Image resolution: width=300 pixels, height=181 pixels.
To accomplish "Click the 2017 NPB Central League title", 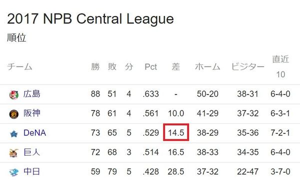I will coord(90,19).
